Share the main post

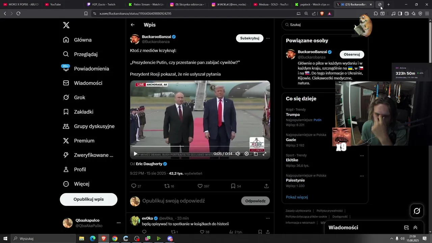(x=266, y=186)
